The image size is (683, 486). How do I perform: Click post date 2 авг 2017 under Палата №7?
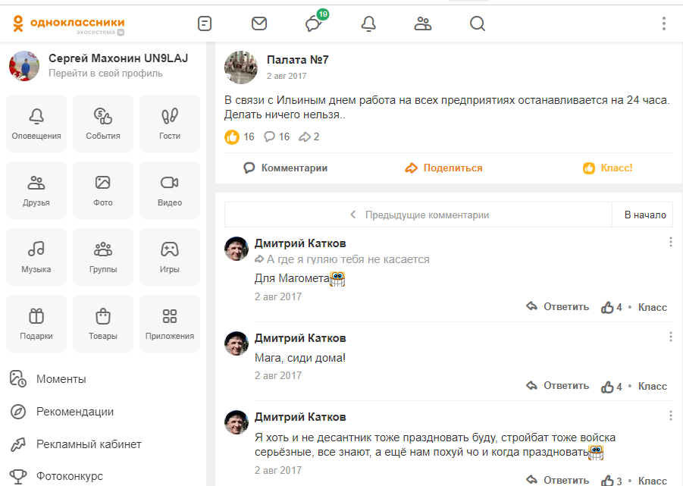[287, 76]
